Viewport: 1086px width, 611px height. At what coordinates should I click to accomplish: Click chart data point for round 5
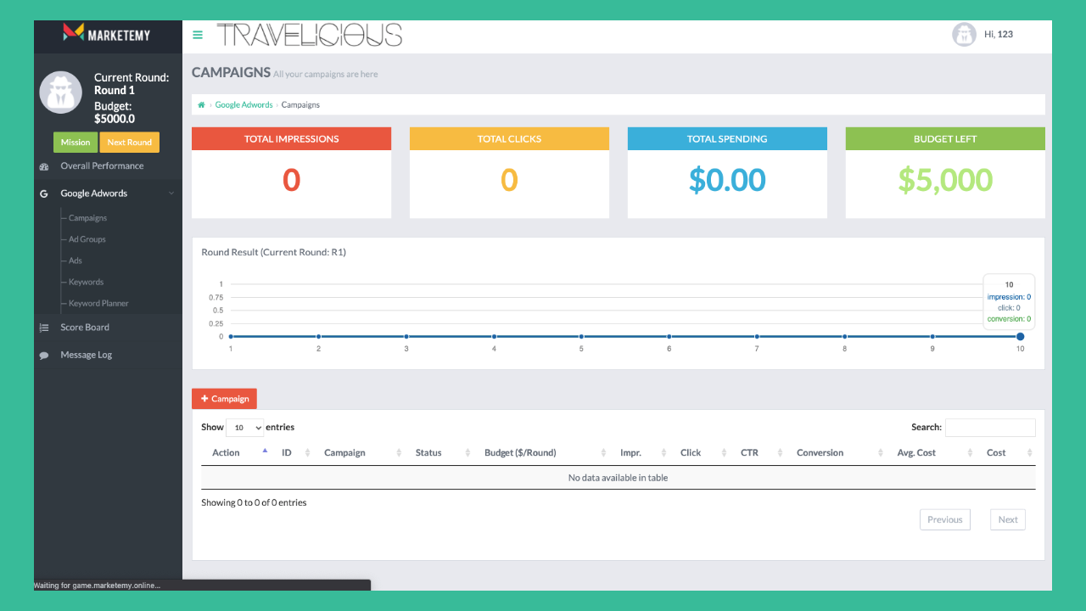tap(581, 337)
